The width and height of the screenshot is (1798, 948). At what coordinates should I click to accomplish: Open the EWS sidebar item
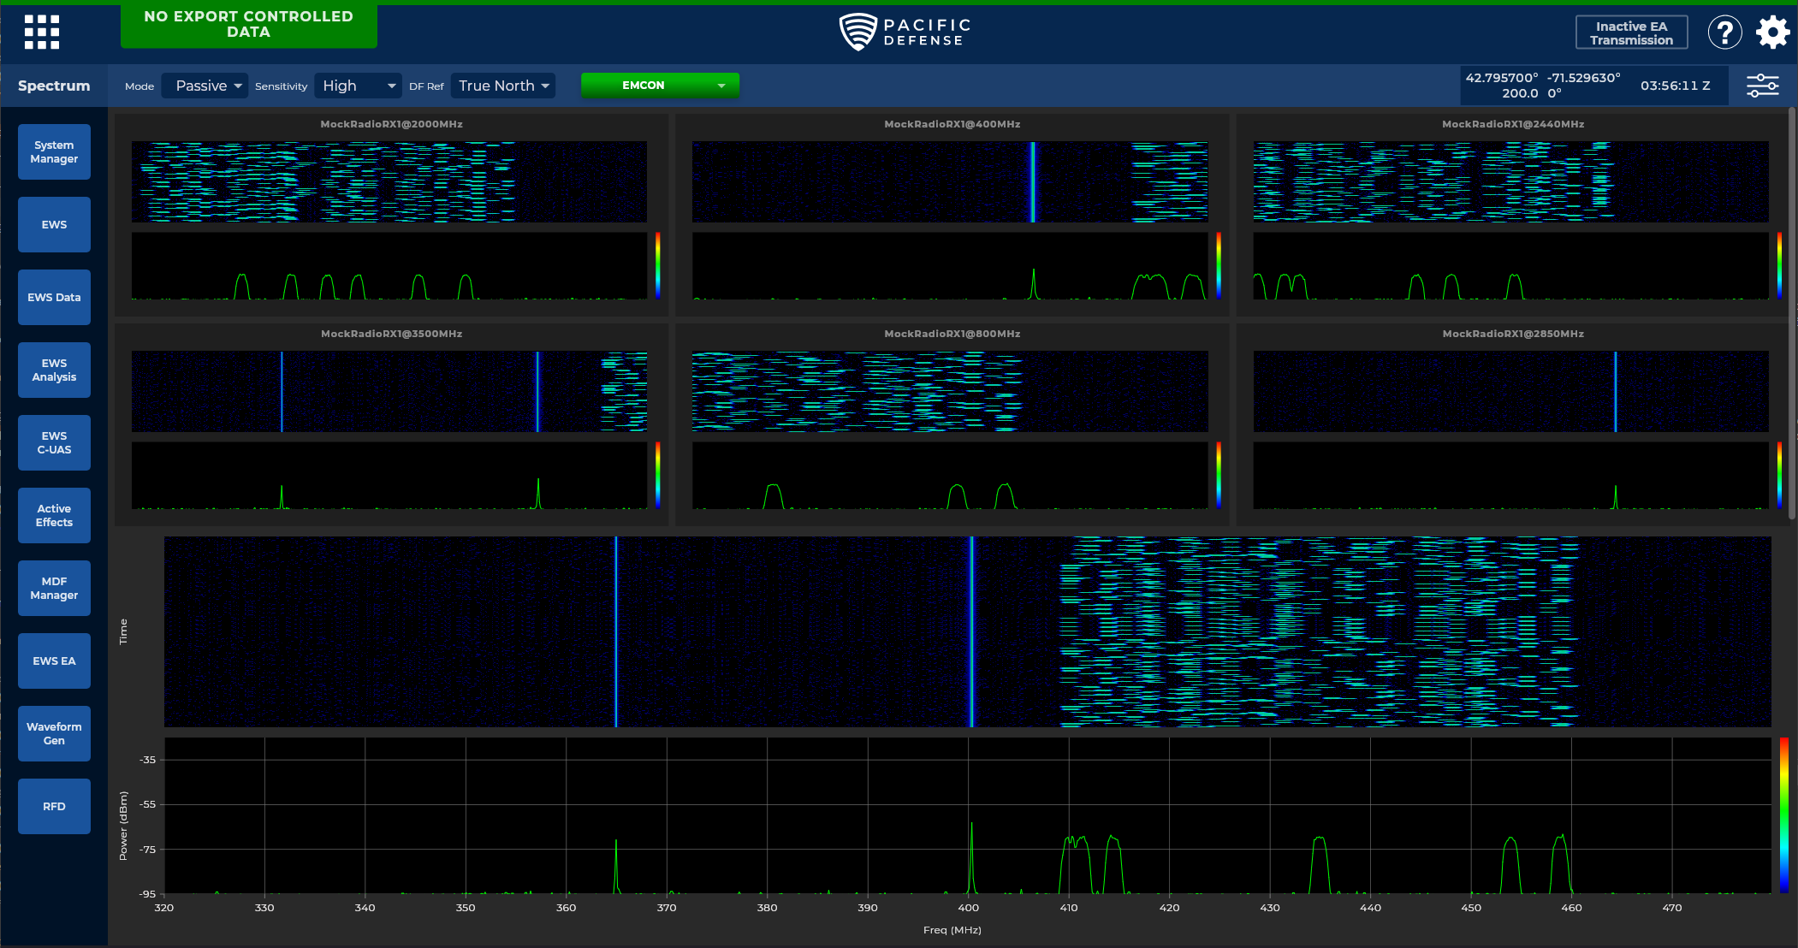coord(54,224)
